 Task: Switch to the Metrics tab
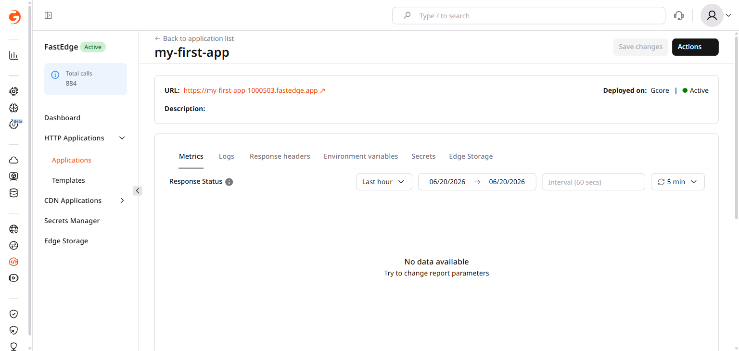click(191, 156)
